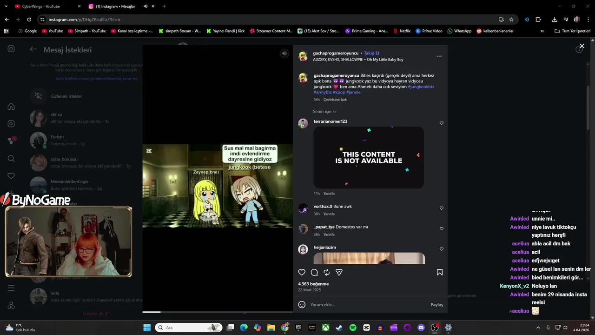
Task: Open 'Tüm Yer İşaretleri' bookmarks folder
Action: (572, 31)
